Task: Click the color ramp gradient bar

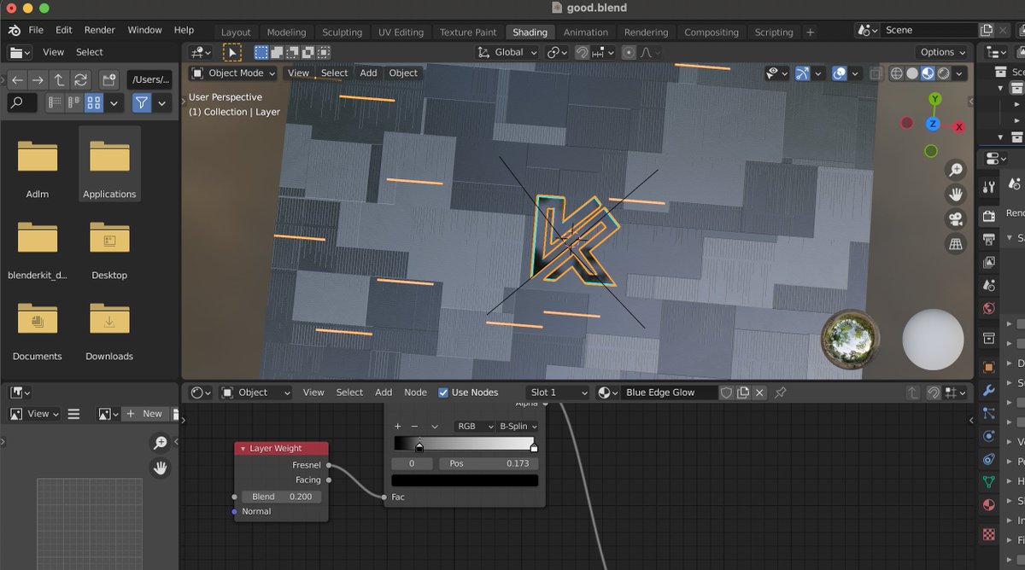Action: (x=465, y=444)
